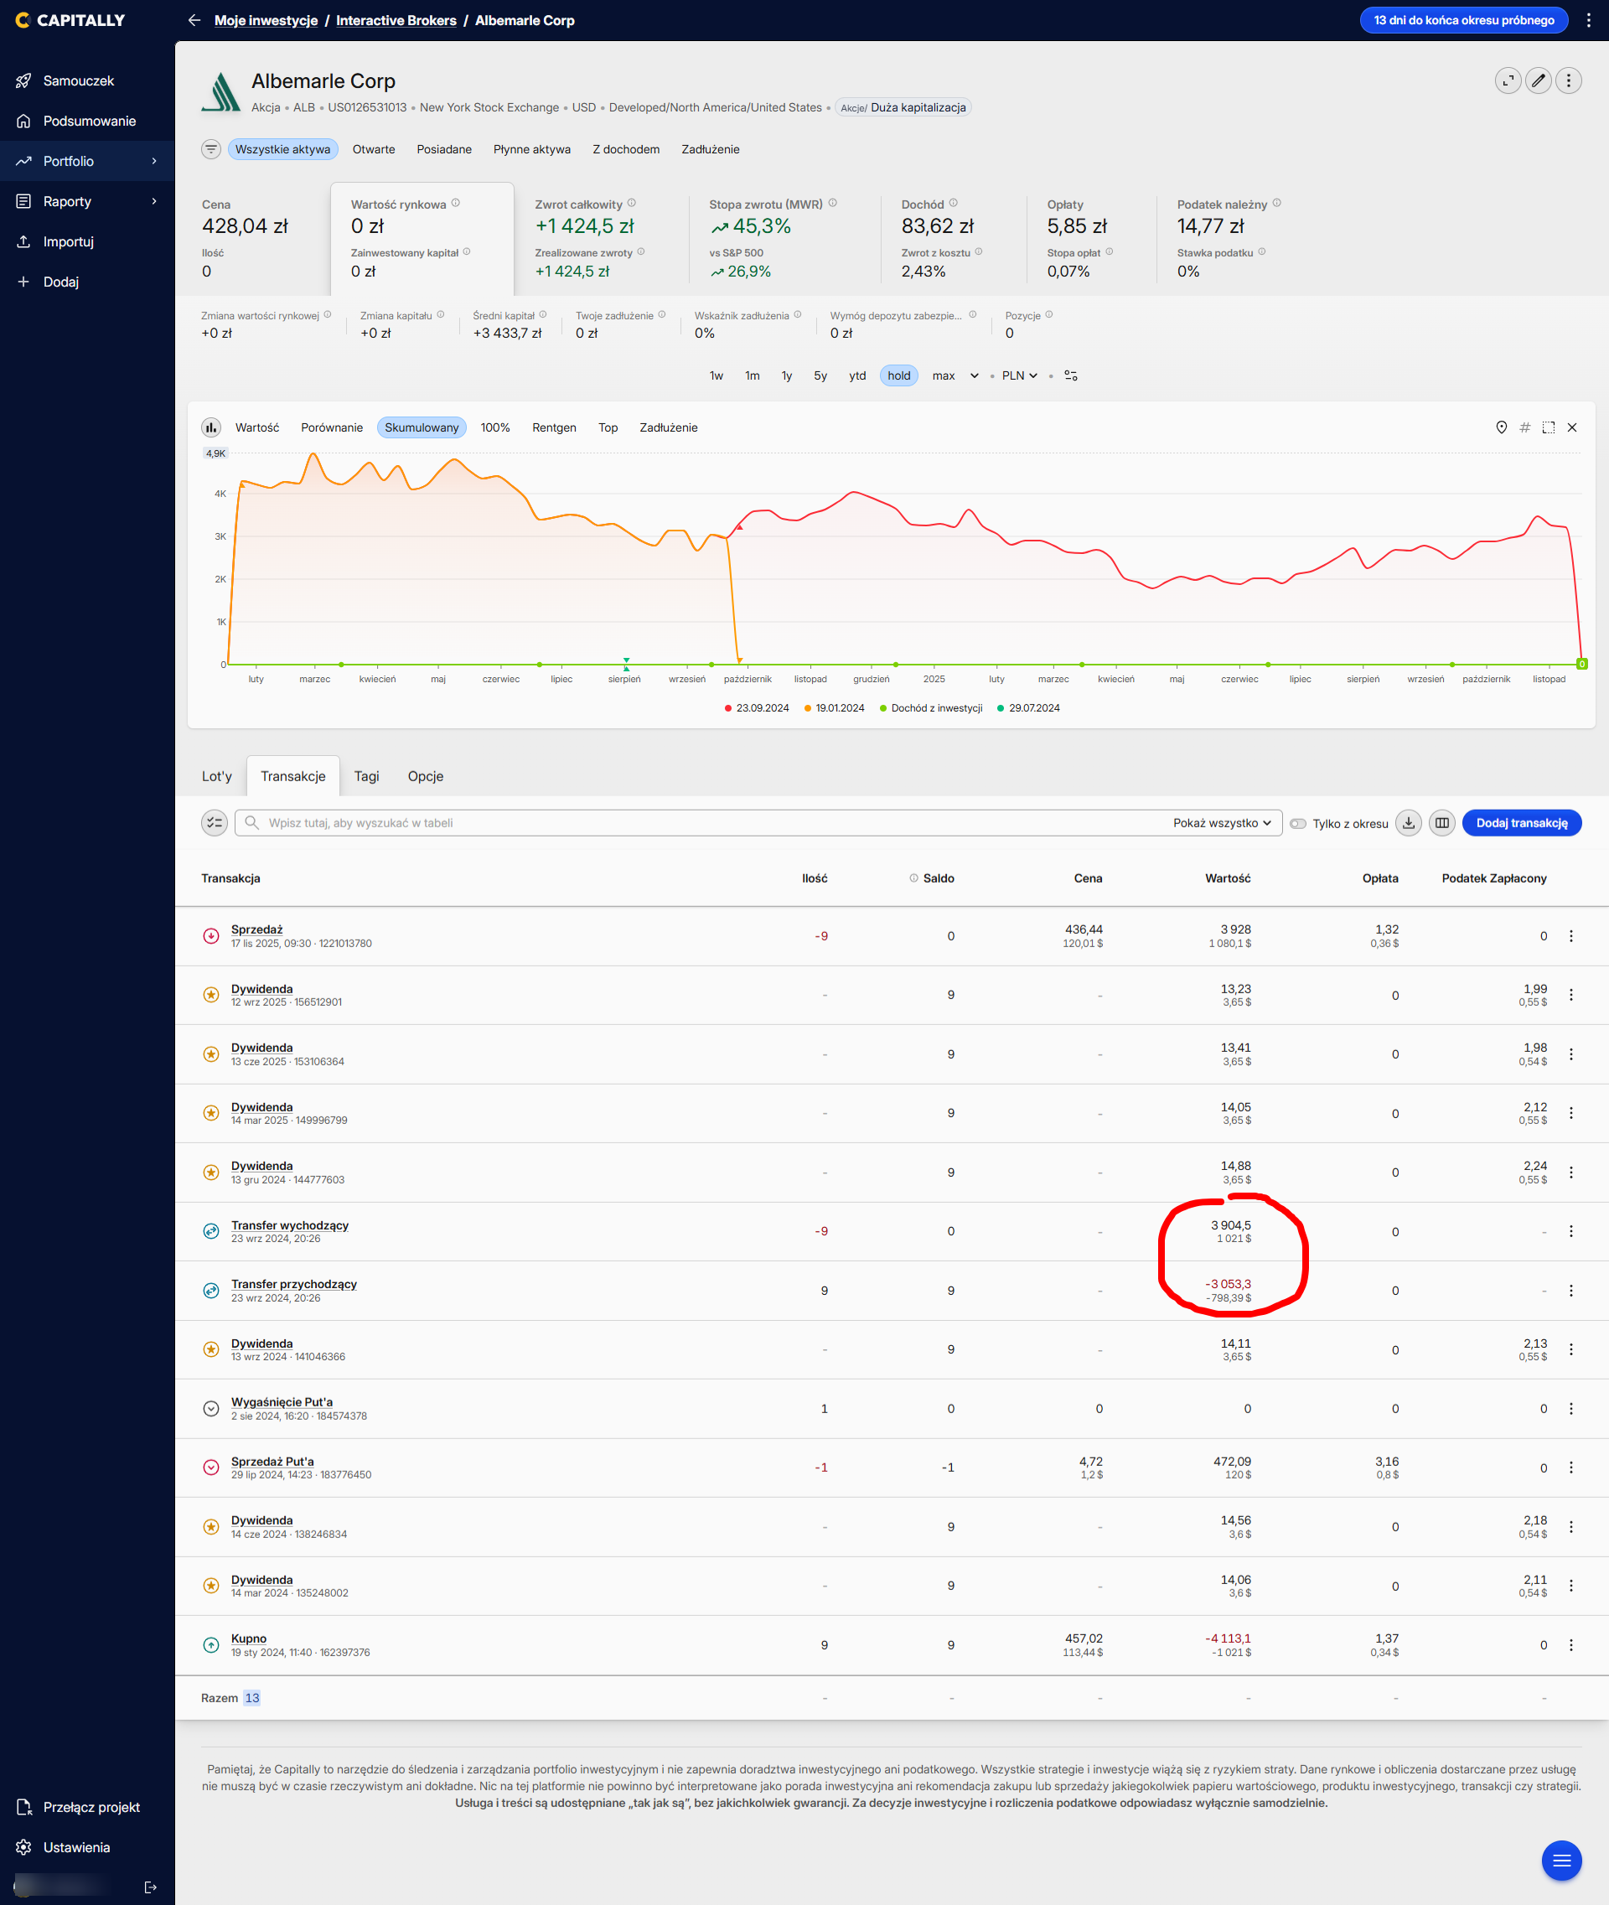Screen dimensions: 1609x1905
Task: Click the 'Dodaj transakcję' button
Action: 1520,823
